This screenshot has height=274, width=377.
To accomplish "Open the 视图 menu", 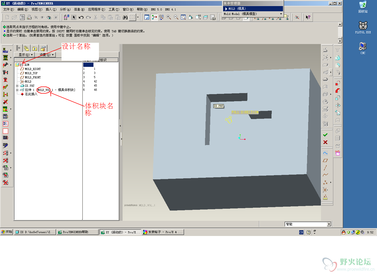I will [37, 9].
